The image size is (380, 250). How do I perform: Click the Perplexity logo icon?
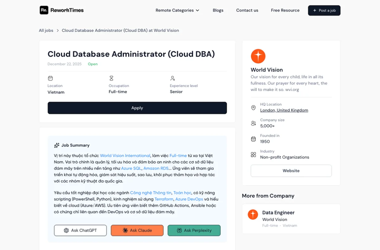point(180,230)
